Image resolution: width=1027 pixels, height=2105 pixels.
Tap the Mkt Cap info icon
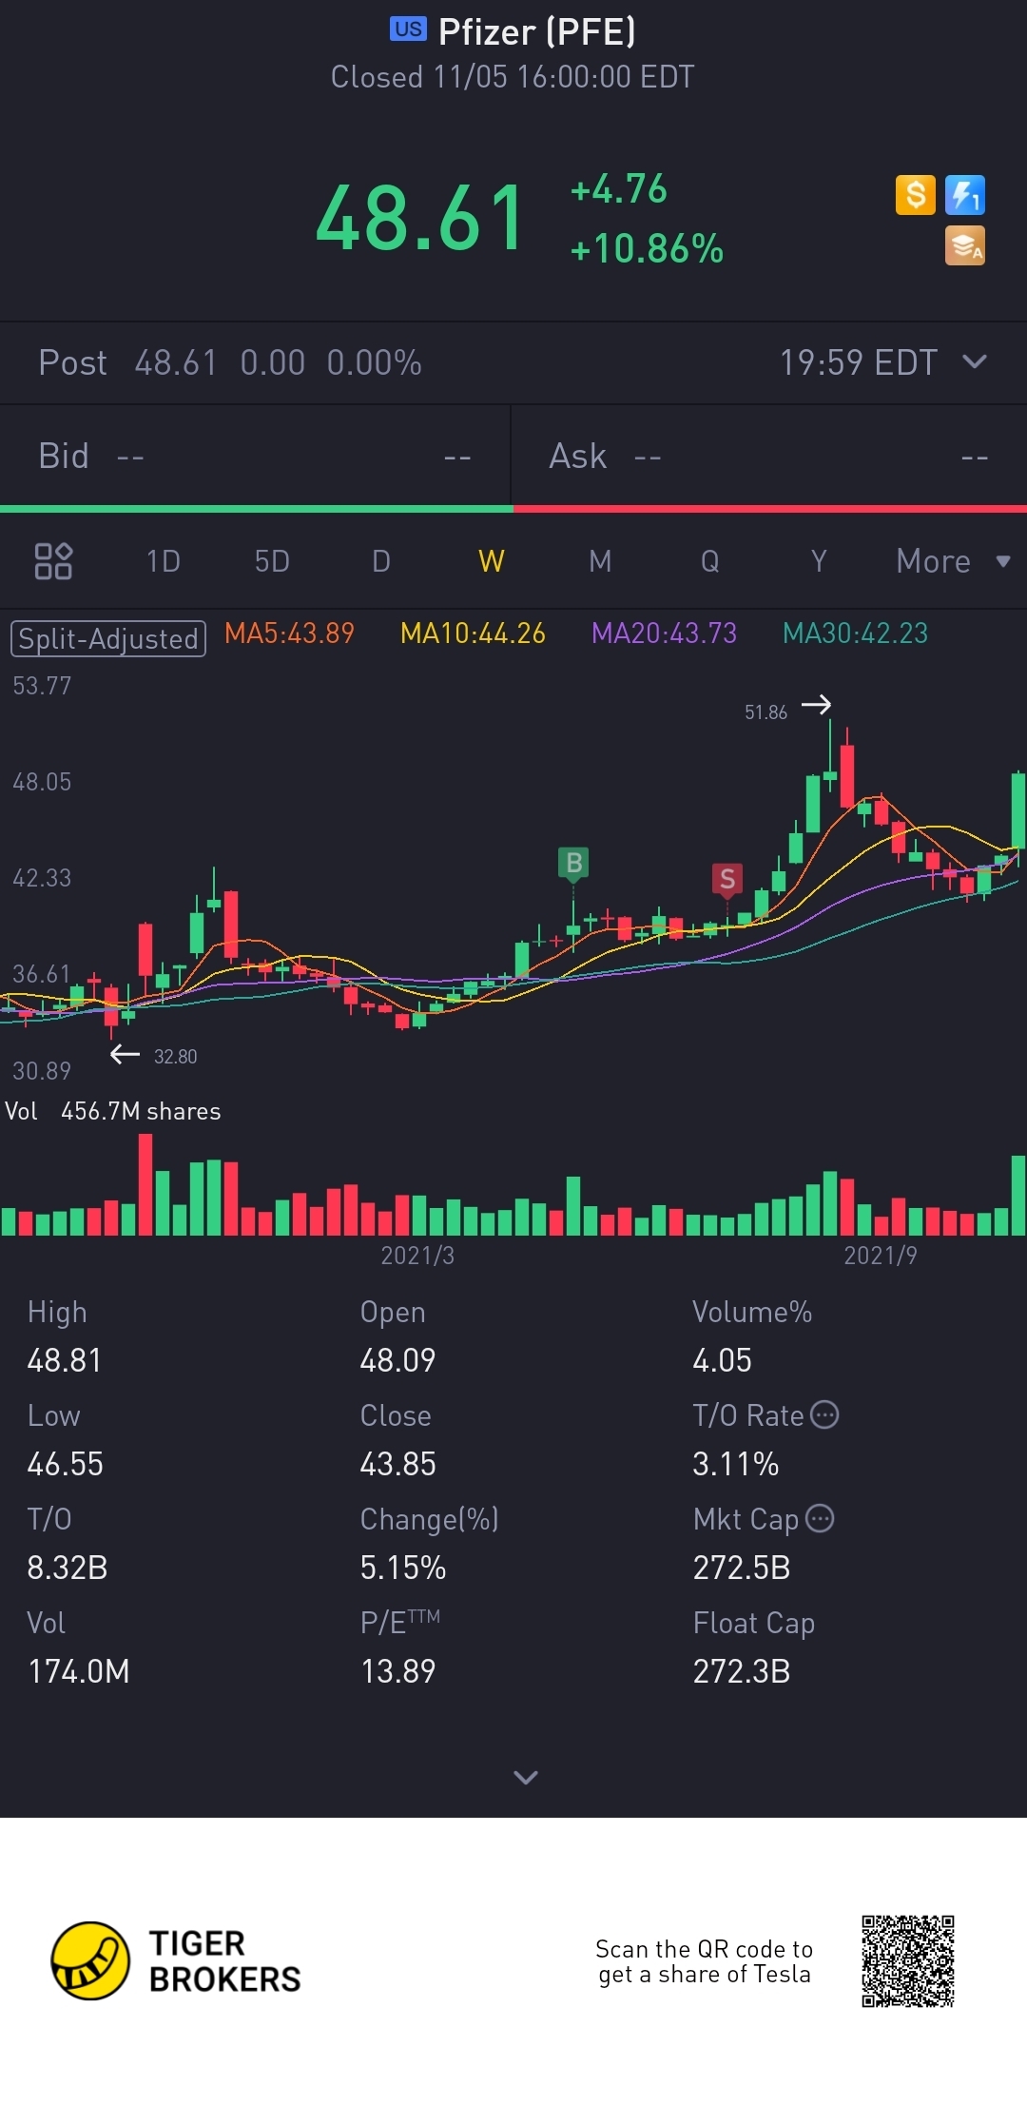820,1518
